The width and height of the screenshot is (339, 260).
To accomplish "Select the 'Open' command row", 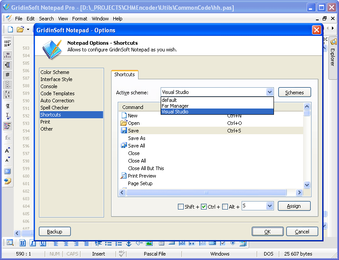I will click(211, 123).
